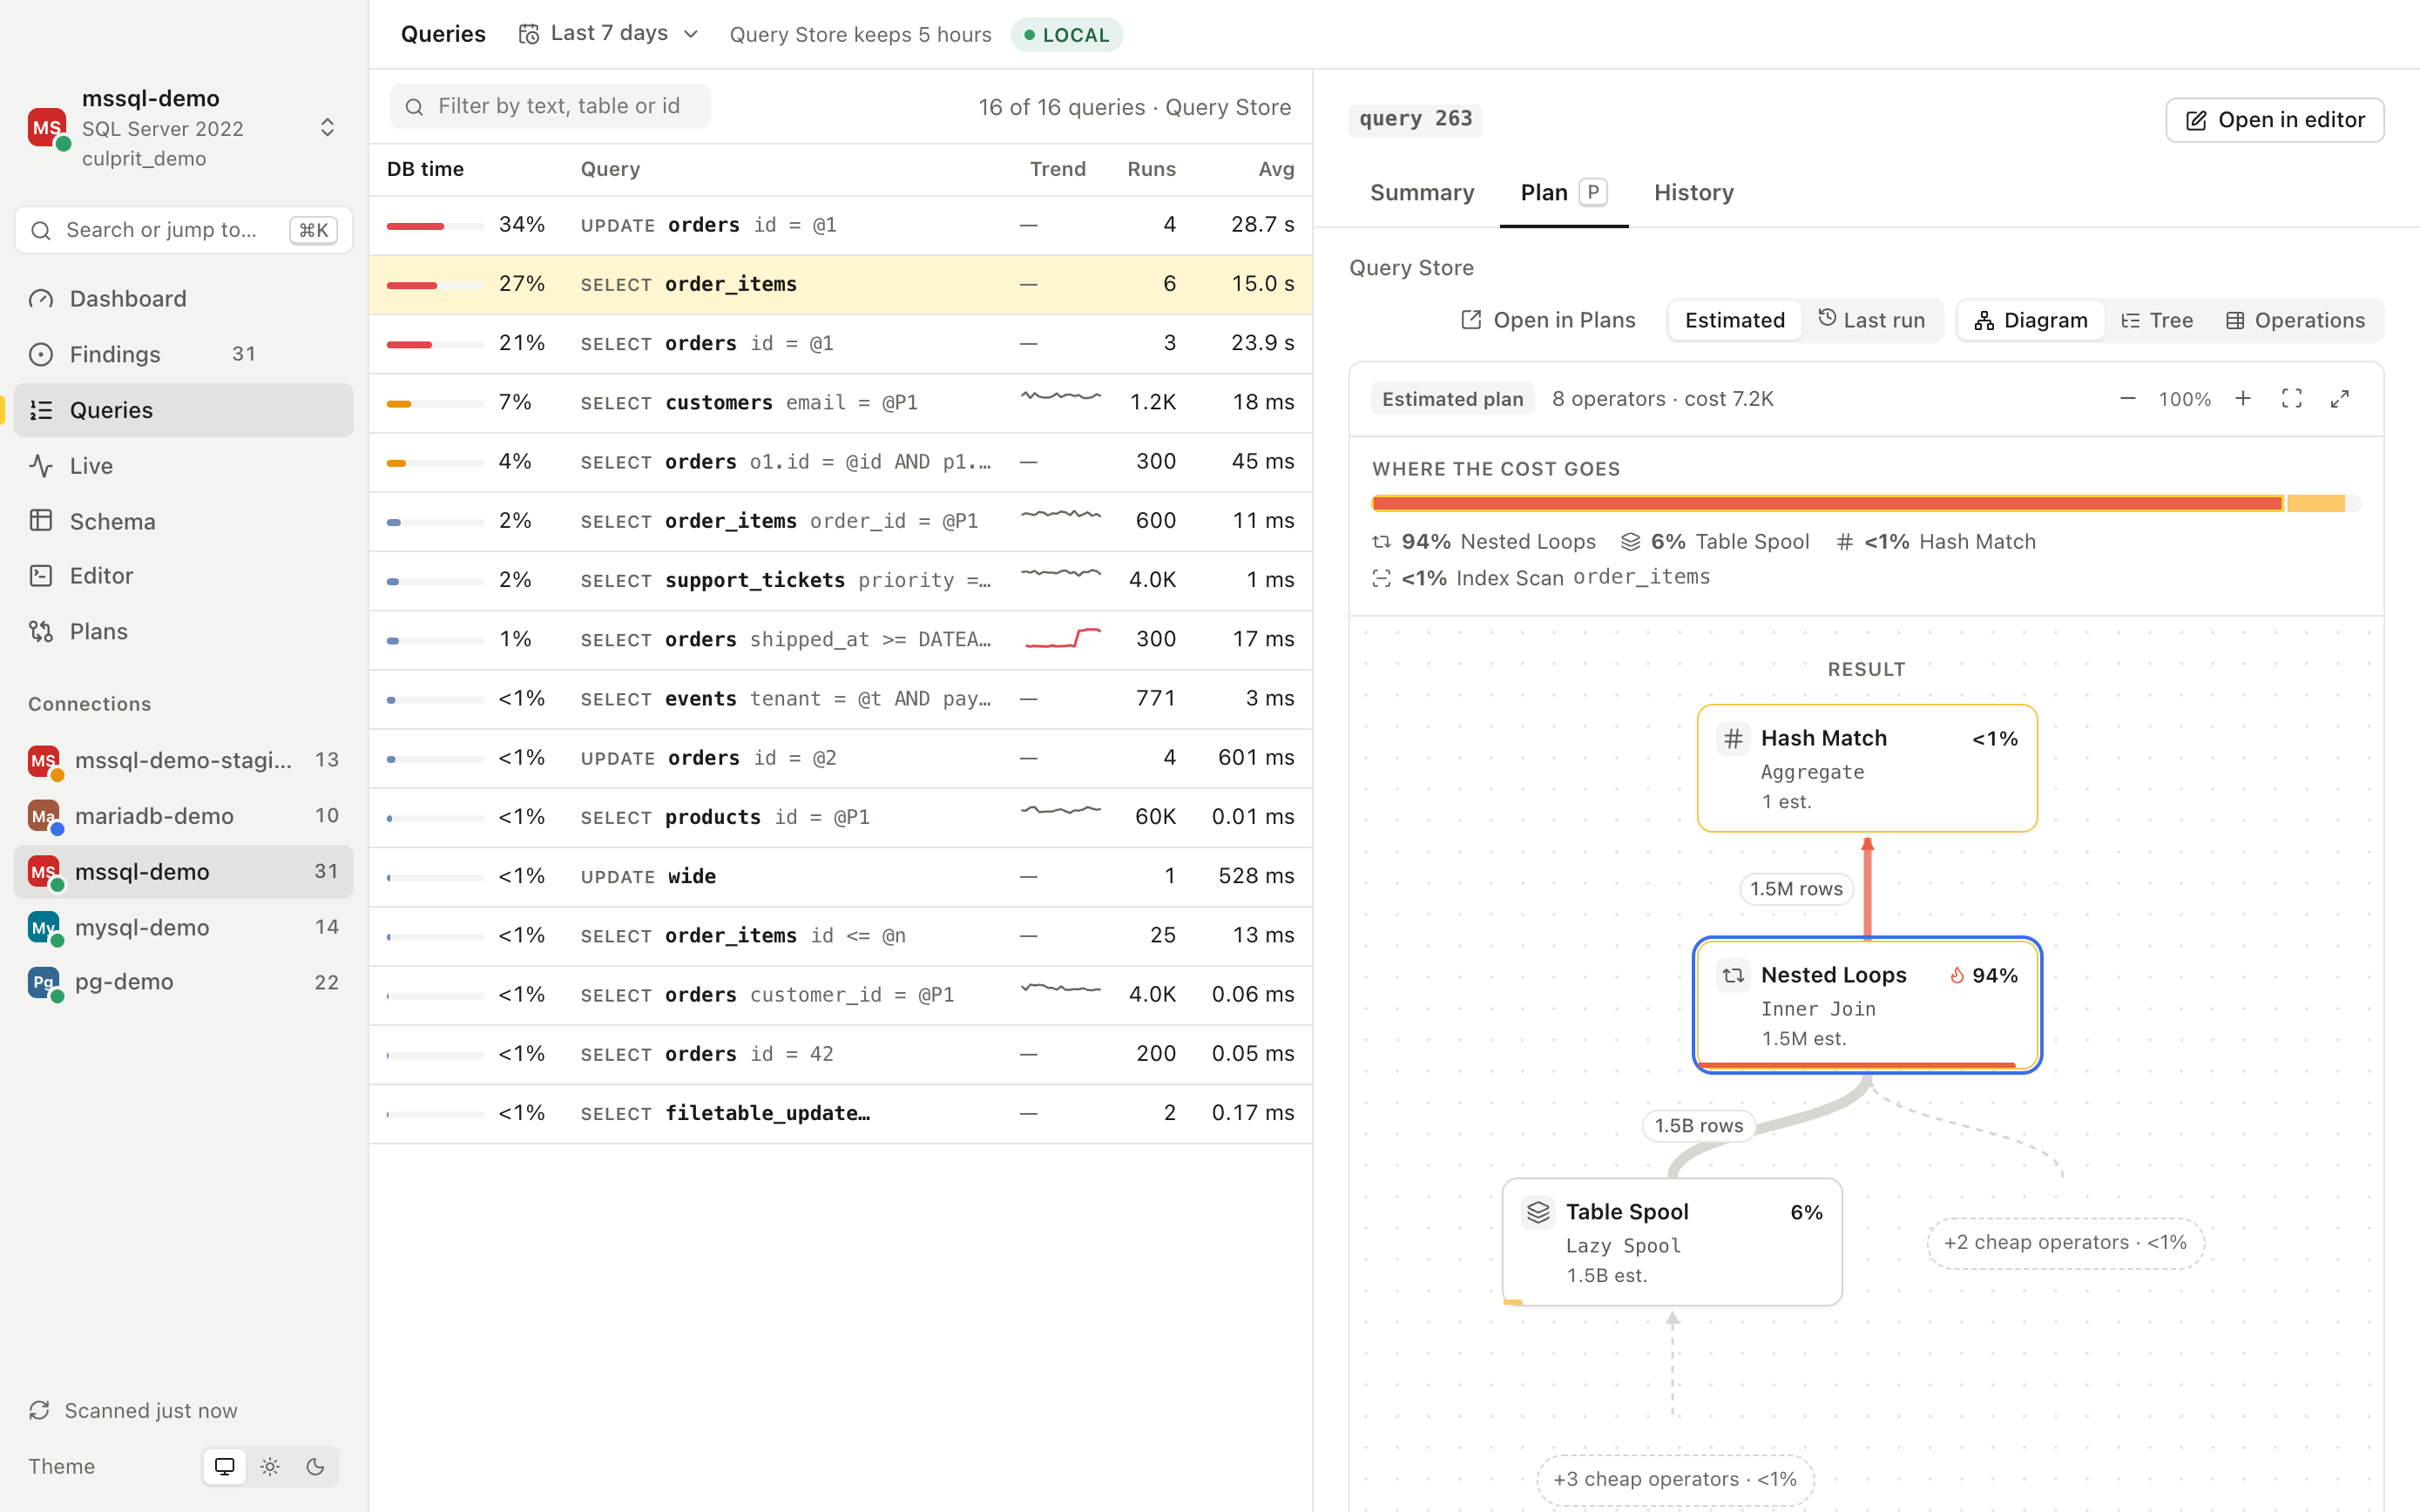Focus the Filter by text, table or id field
The width and height of the screenshot is (2420, 1512).
[x=550, y=106]
